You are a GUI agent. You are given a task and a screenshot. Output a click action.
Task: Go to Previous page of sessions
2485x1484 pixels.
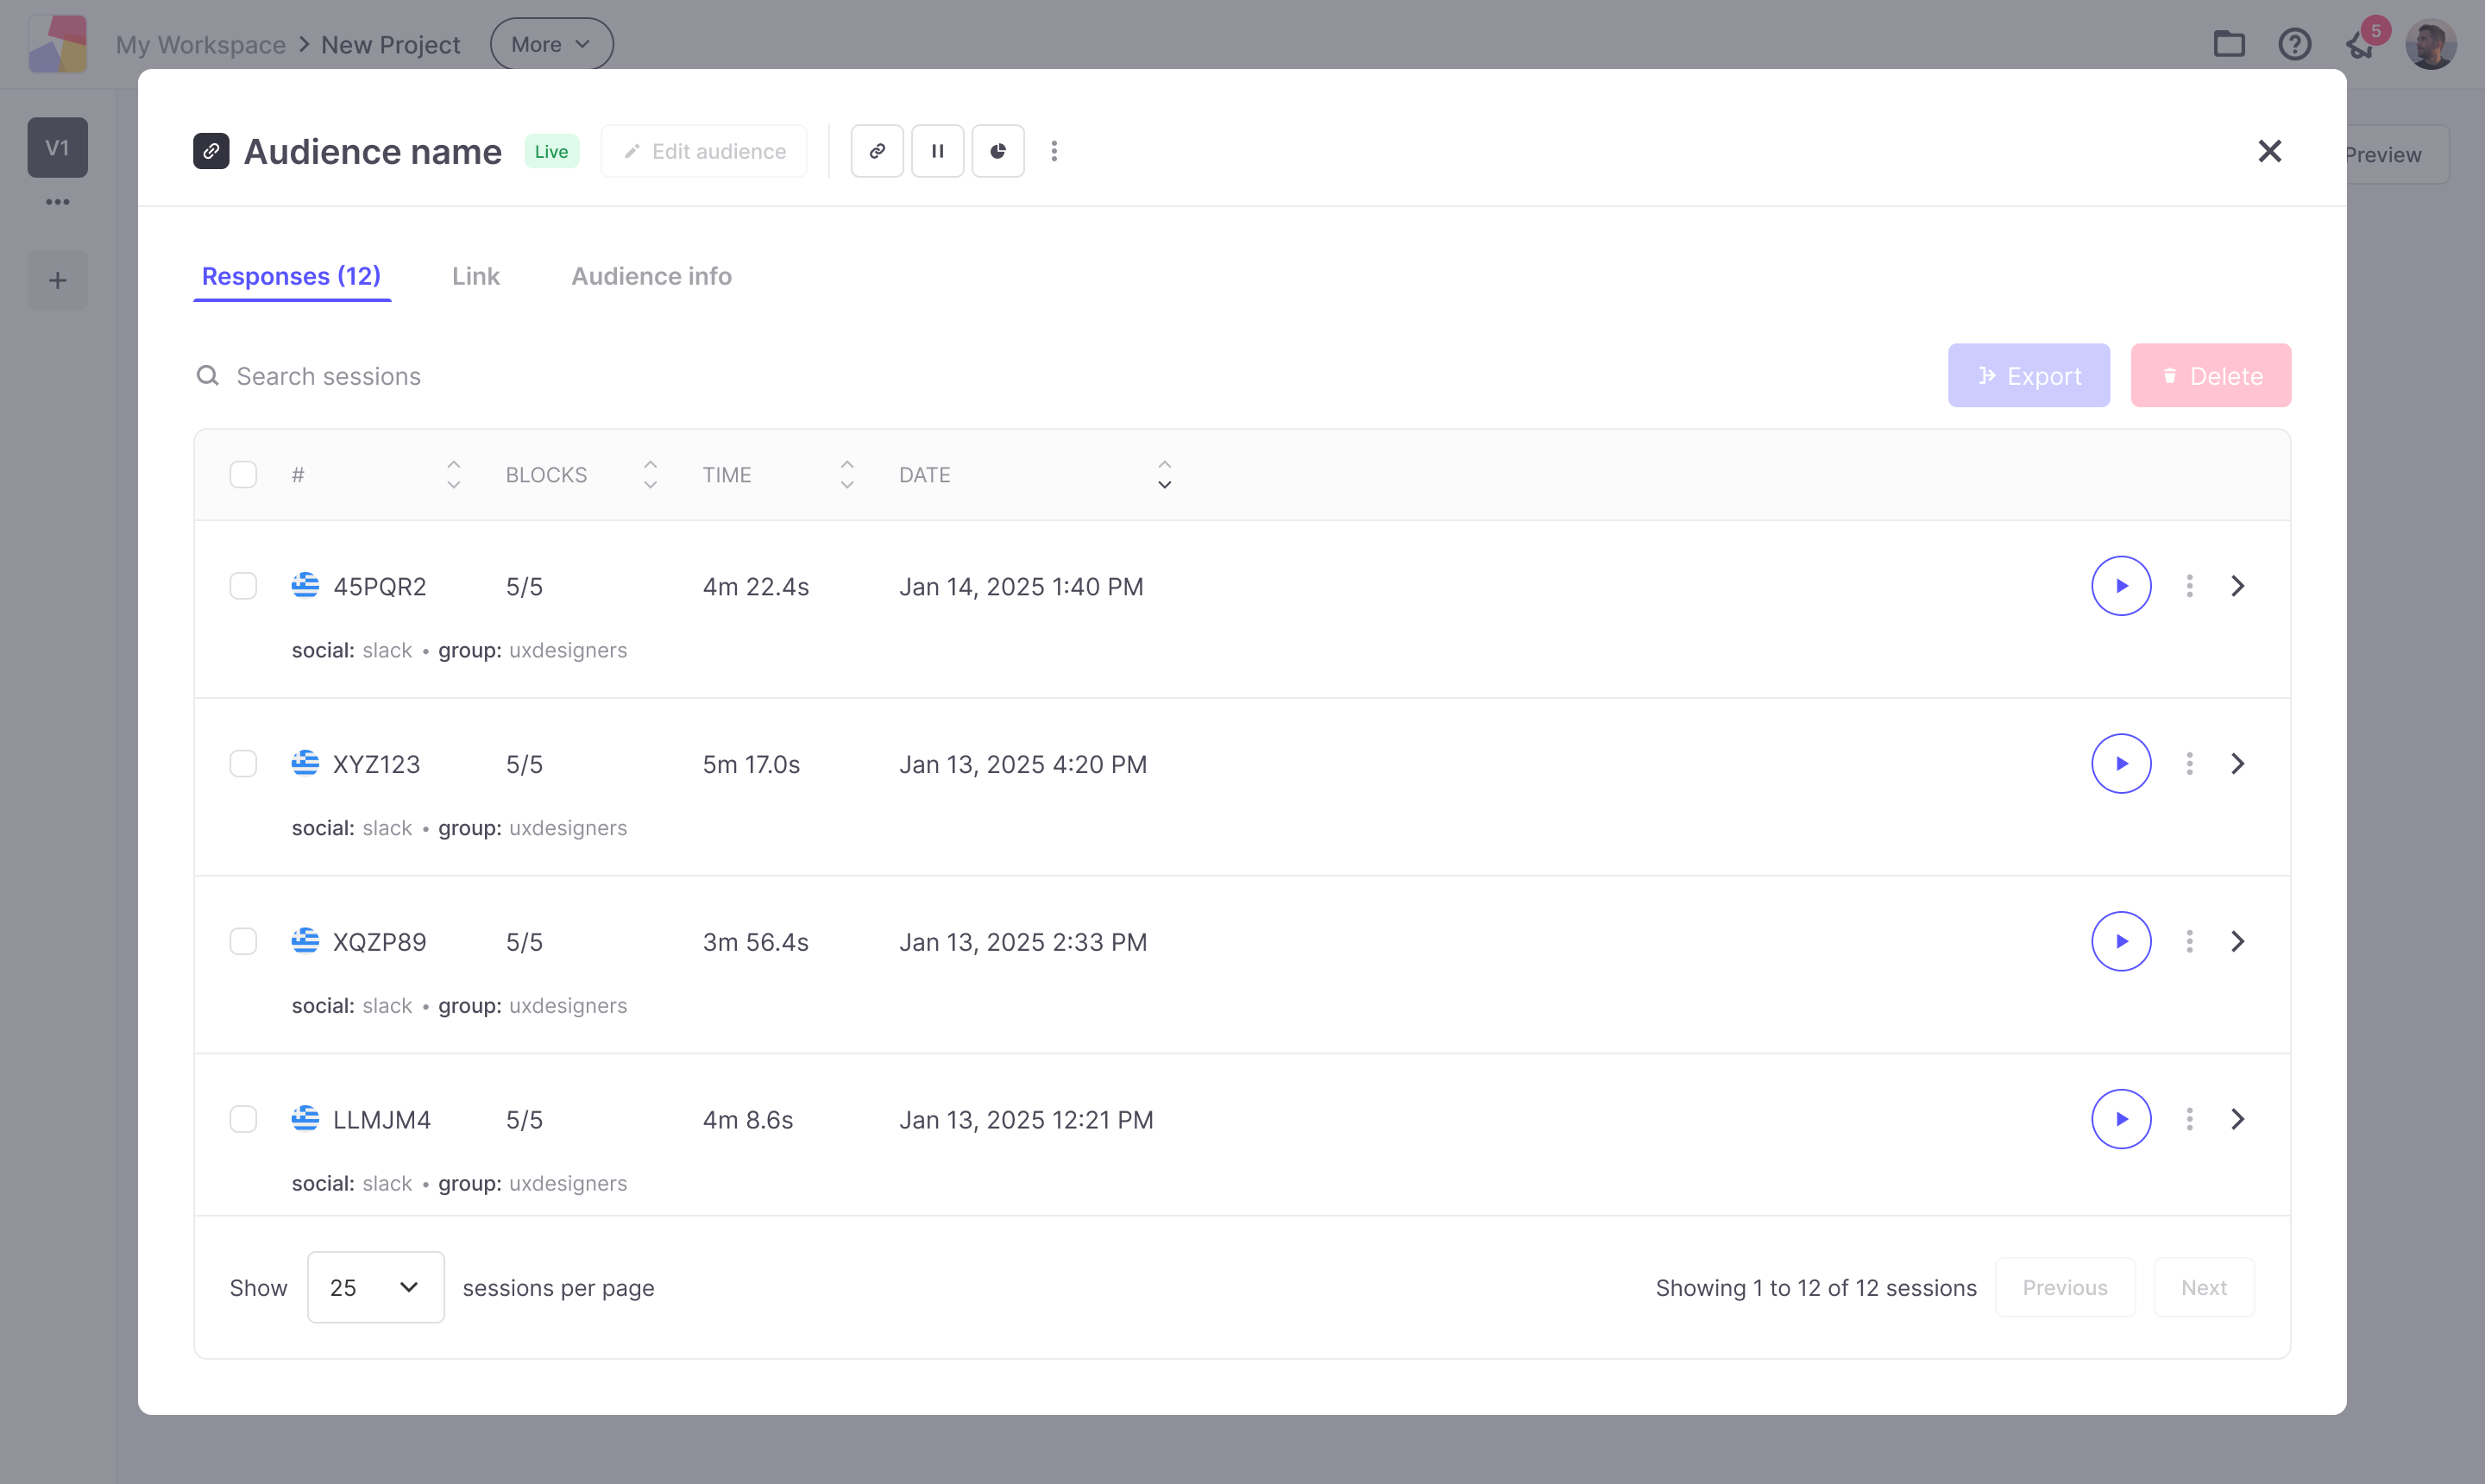coord(2065,1288)
